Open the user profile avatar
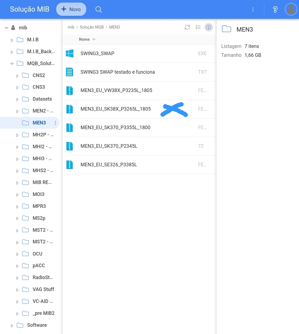299x334 pixels. click(291, 9)
